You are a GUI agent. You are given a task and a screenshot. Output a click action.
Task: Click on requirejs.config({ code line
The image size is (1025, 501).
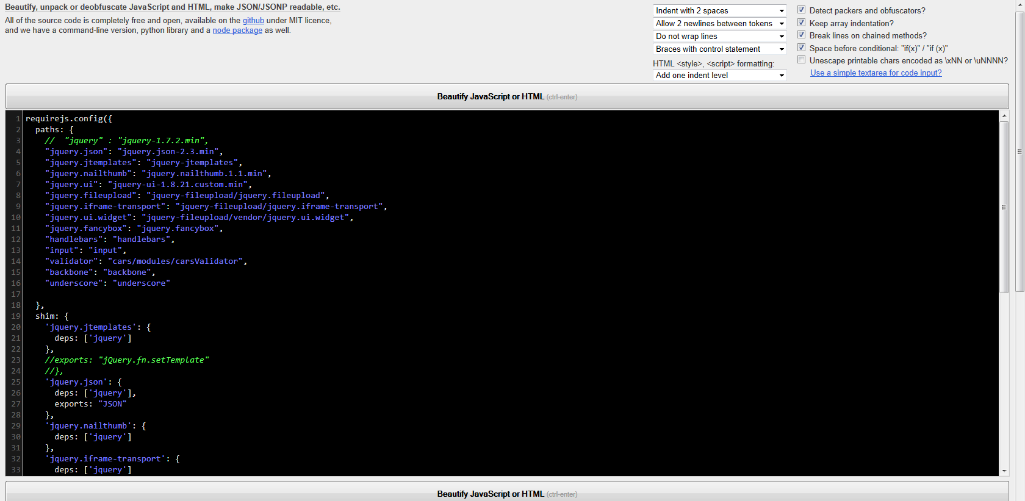pyautogui.click(x=69, y=118)
